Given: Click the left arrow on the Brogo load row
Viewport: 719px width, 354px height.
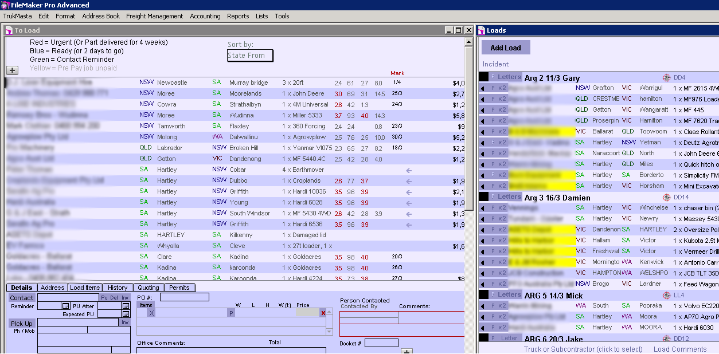Looking at the screenshot, I should pos(483,284).
